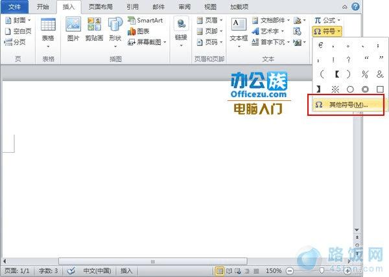This screenshot has height=277, width=389.
Task: Insert the double circle ◎ symbol
Action: click(365, 89)
